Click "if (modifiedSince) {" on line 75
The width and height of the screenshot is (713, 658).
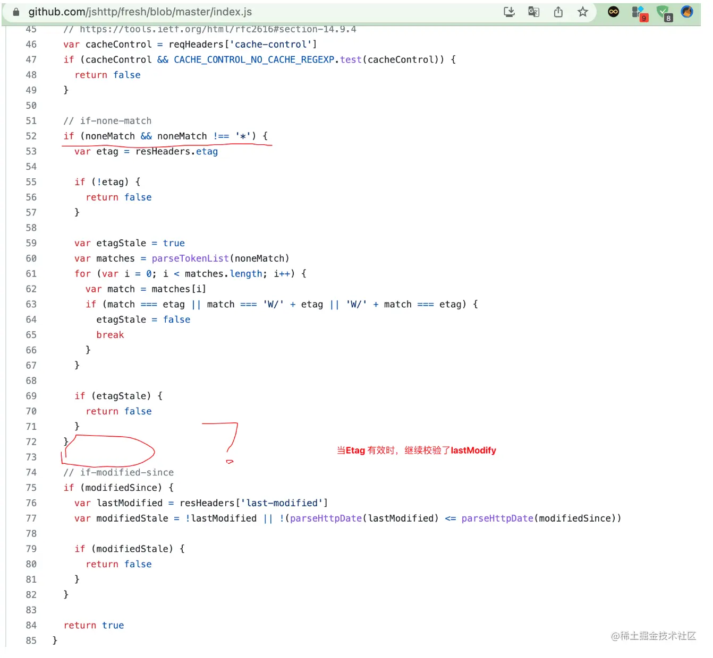click(x=118, y=488)
